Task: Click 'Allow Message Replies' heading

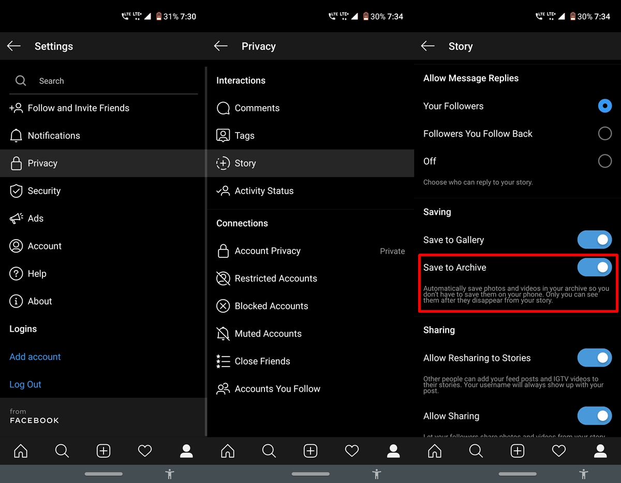Action: pyautogui.click(x=471, y=78)
